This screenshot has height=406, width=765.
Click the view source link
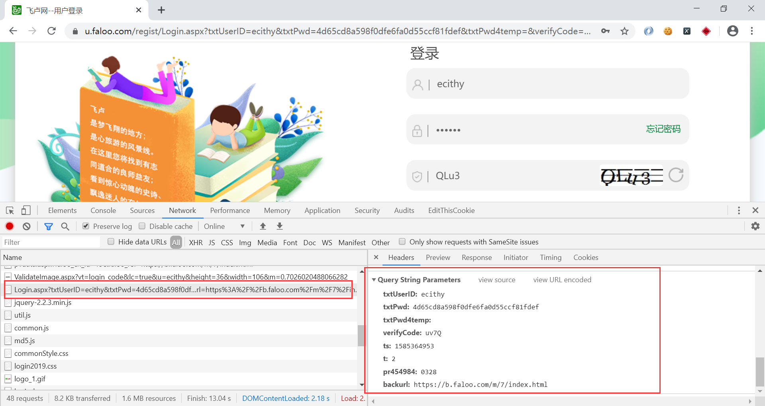pyautogui.click(x=497, y=280)
